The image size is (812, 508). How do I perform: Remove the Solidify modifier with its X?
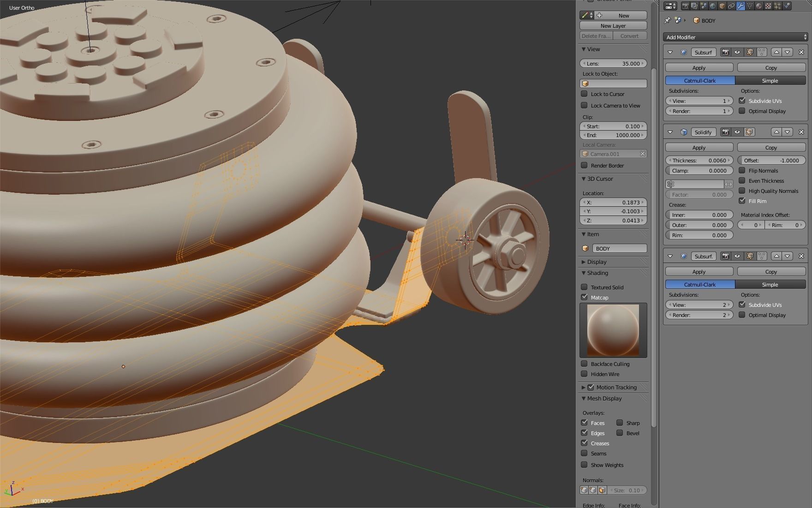[801, 132]
